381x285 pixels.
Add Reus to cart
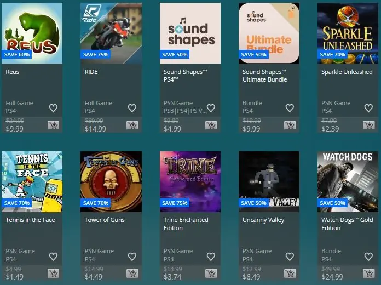53,125
